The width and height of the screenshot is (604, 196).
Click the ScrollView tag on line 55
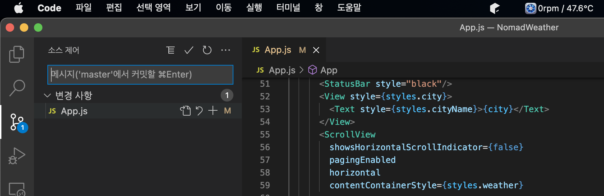point(350,134)
